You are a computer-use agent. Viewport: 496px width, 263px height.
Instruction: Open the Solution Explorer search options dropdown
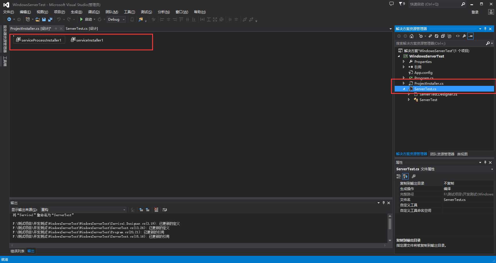492,43
